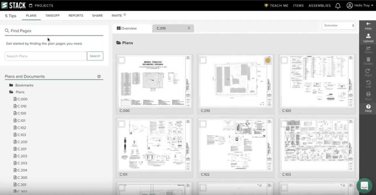The width and height of the screenshot is (376, 195).
Task: Switch to the Overview tab
Action: pyautogui.click(x=132, y=28)
